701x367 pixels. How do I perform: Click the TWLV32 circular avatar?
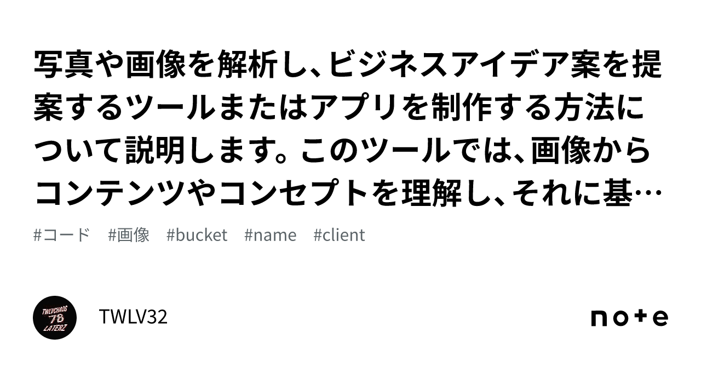point(54,317)
